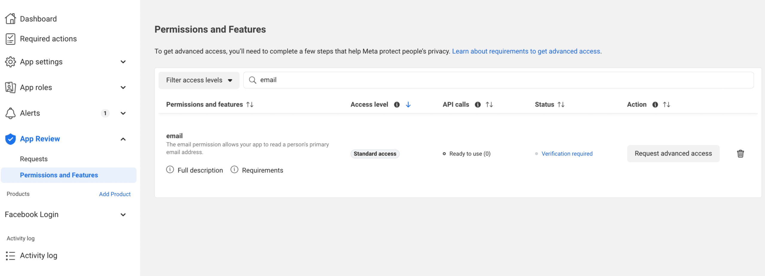Toggle sort order of Status column
The image size is (765, 276).
[561, 105]
